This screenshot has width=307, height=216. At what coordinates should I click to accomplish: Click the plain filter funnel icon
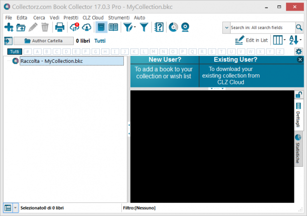(x=144, y=27)
